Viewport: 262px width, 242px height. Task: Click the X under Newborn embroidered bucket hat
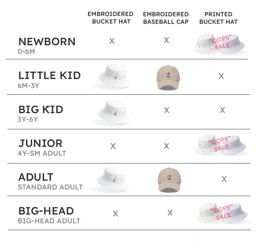click(112, 41)
